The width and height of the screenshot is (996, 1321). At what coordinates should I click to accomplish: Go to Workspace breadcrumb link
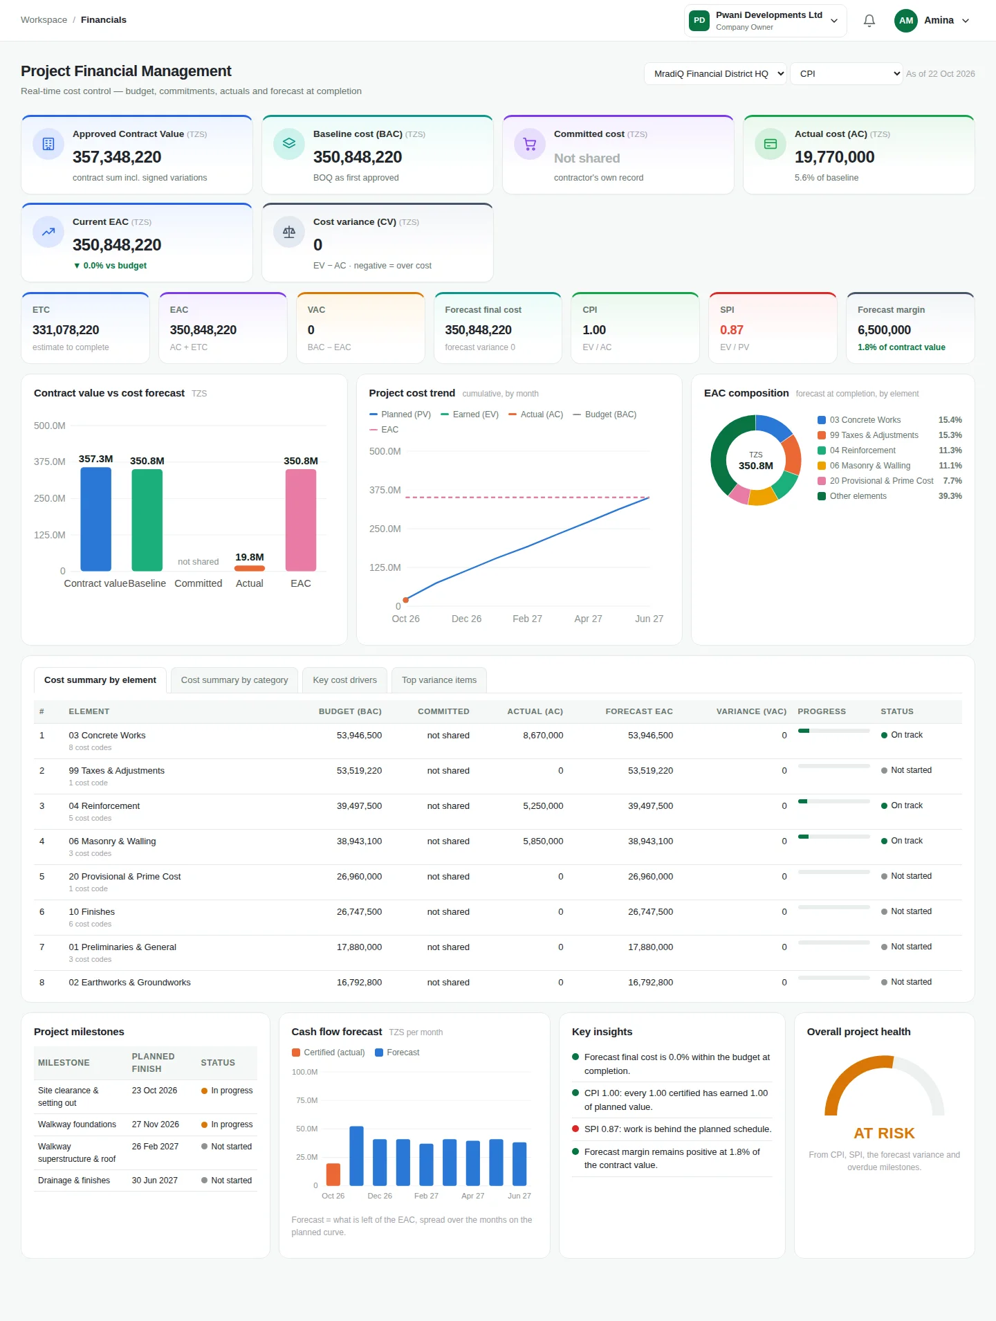coord(44,20)
